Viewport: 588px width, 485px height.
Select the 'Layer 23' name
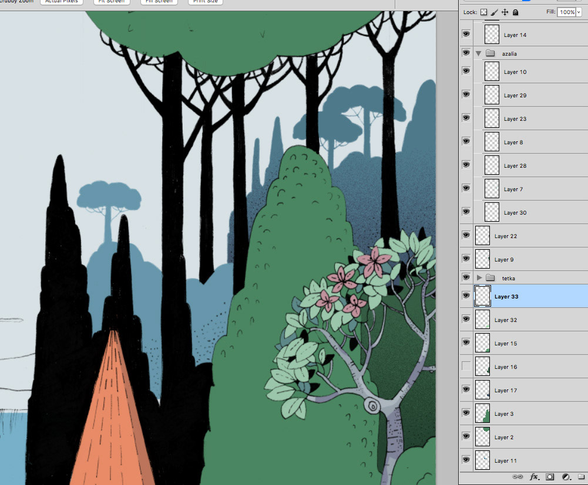[x=515, y=119]
